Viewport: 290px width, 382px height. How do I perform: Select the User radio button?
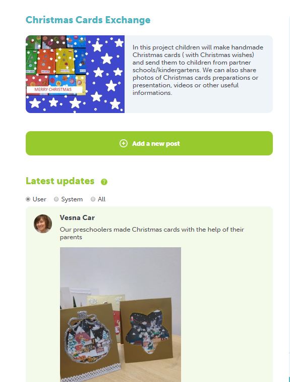point(28,199)
